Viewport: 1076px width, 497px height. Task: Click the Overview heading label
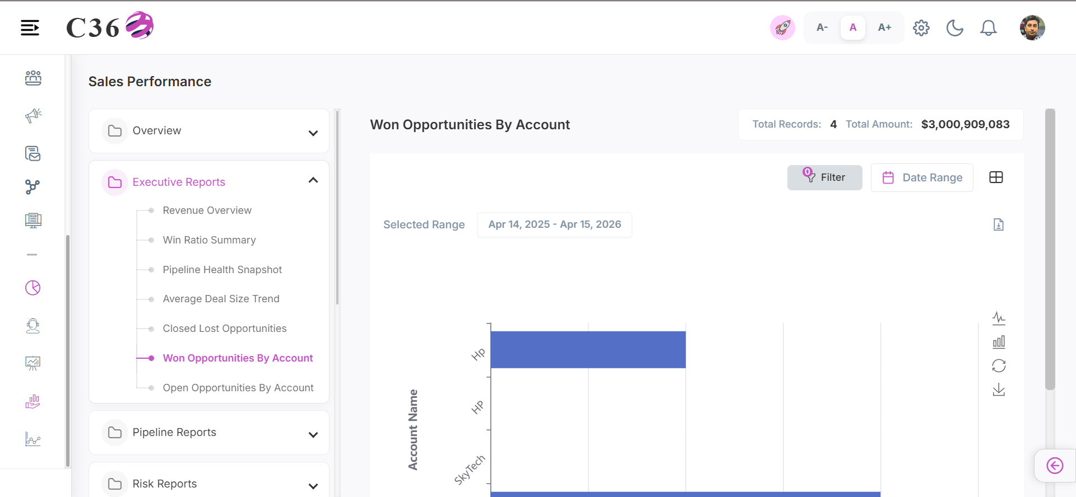pos(157,130)
